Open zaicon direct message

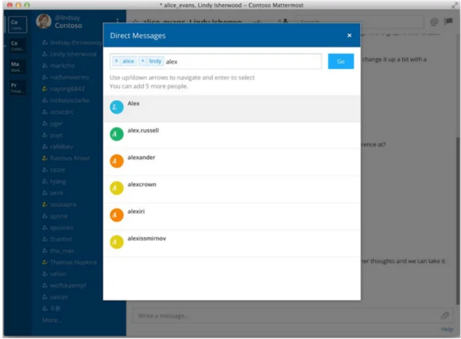(x=55, y=298)
